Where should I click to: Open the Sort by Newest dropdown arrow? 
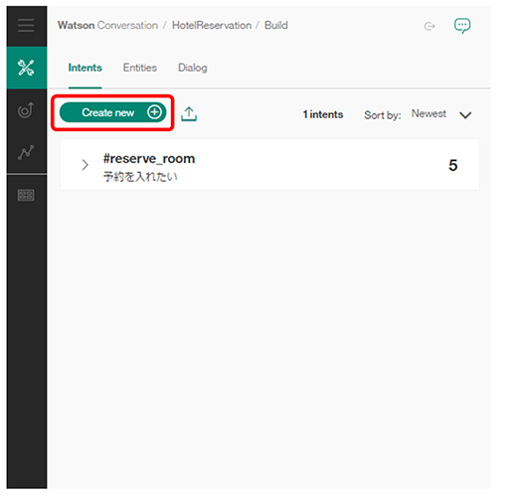pos(465,115)
